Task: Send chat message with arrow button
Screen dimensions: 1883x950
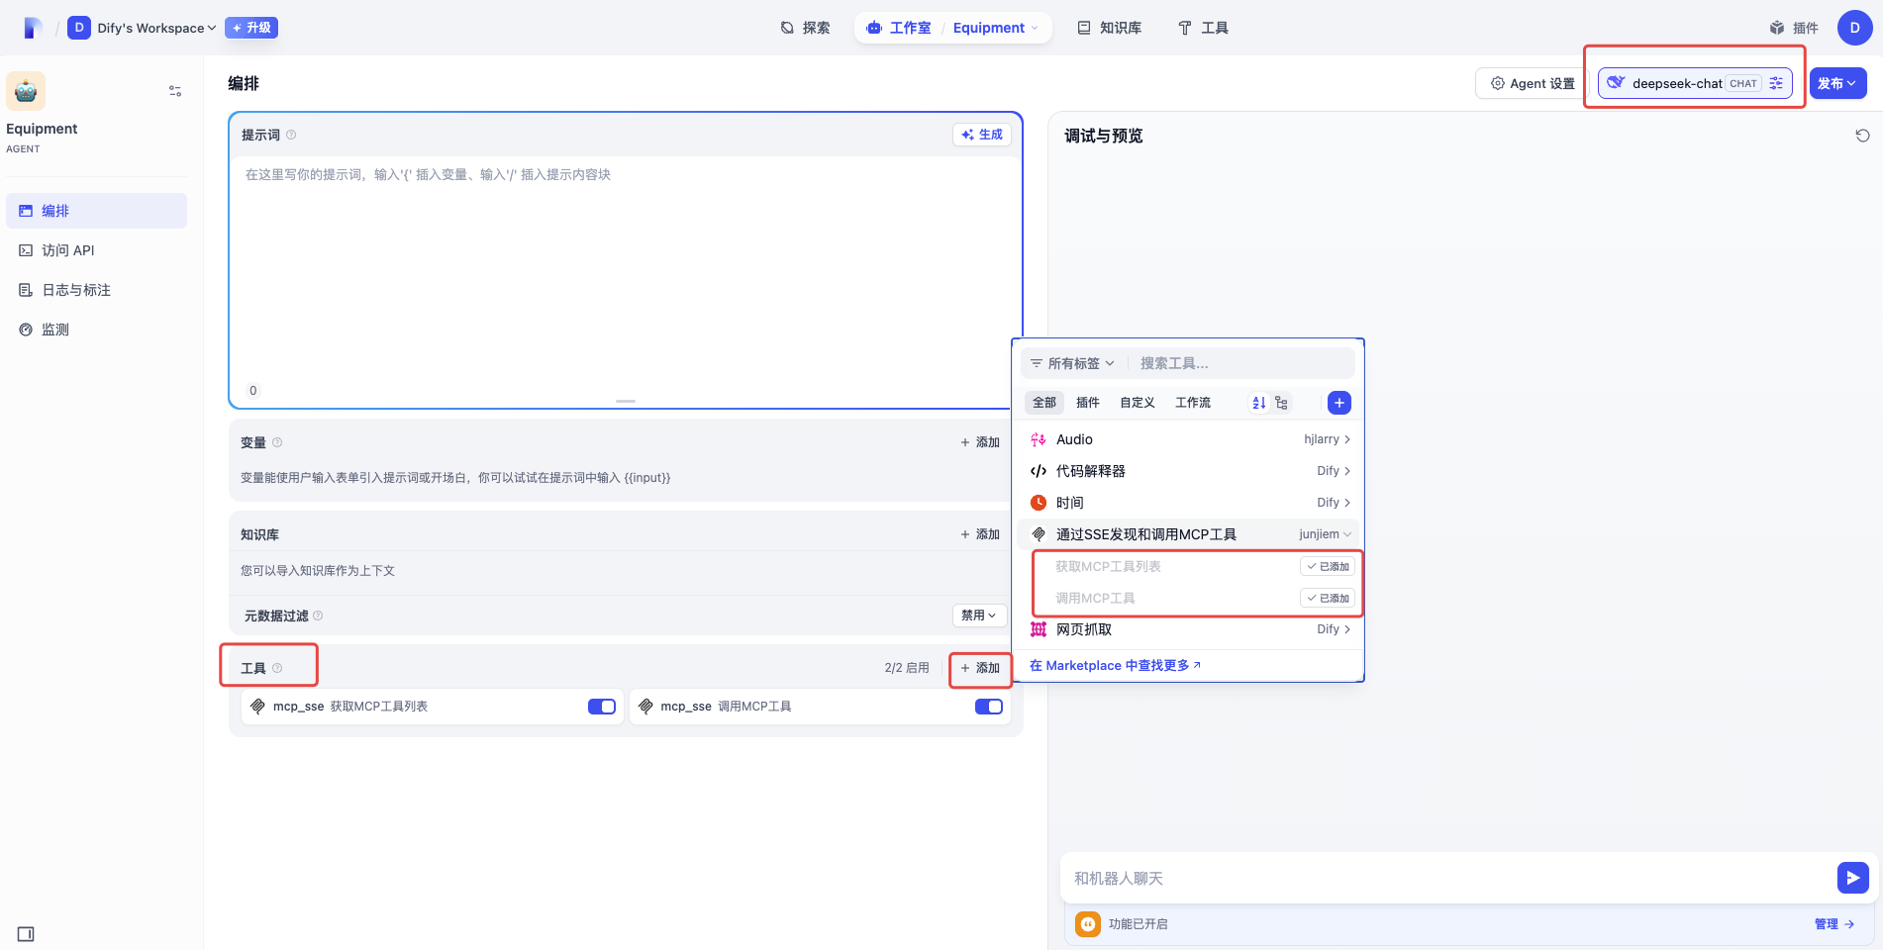Action: tap(1852, 878)
